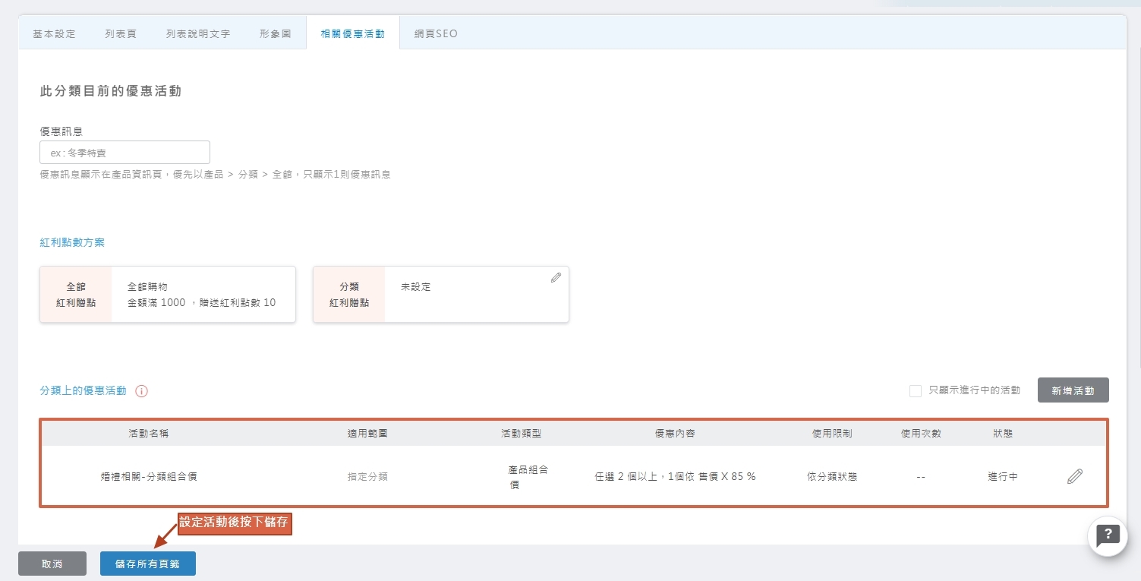Image resolution: width=1141 pixels, height=581 pixels.
Task: Save with the 儲存所有頁籤 button
Action: (x=147, y=564)
